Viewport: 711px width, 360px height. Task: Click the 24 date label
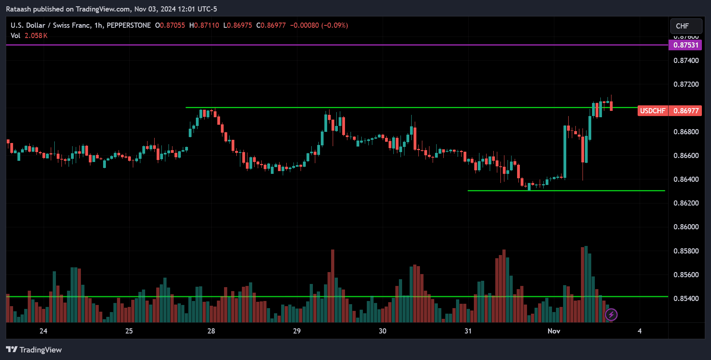(43, 331)
